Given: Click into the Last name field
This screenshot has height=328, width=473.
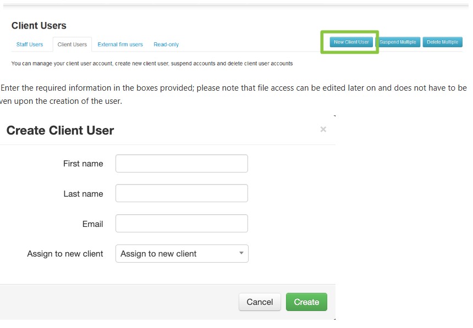Looking at the screenshot, I should [182, 193].
